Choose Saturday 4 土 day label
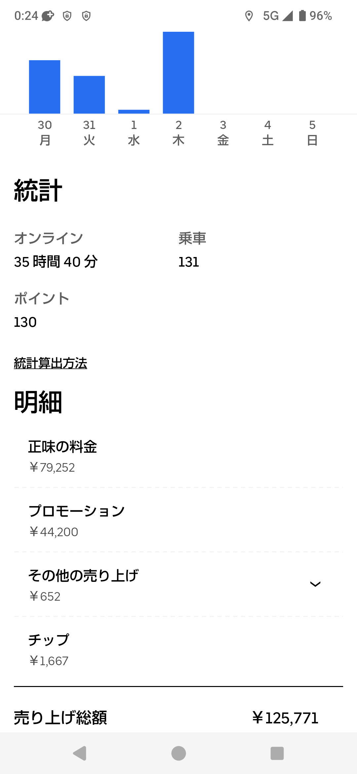This screenshot has width=357, height=774. click(x=268, y=133)
